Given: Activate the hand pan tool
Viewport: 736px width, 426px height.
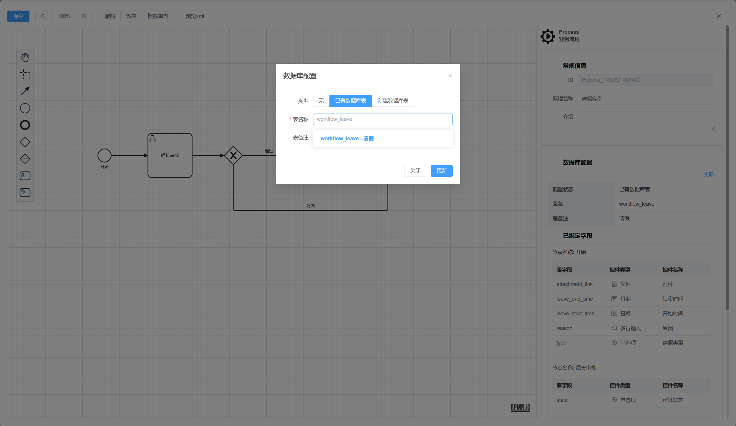Looking at the screenshot, I should (25, 57).
